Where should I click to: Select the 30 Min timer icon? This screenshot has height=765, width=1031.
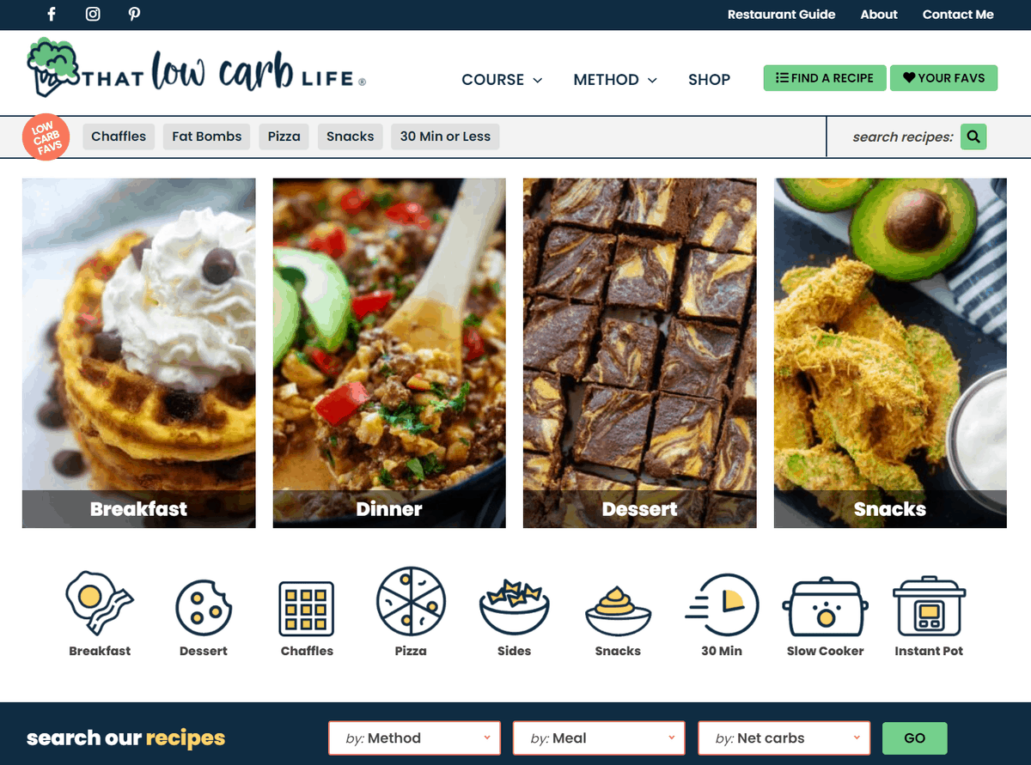pos(722,604)
